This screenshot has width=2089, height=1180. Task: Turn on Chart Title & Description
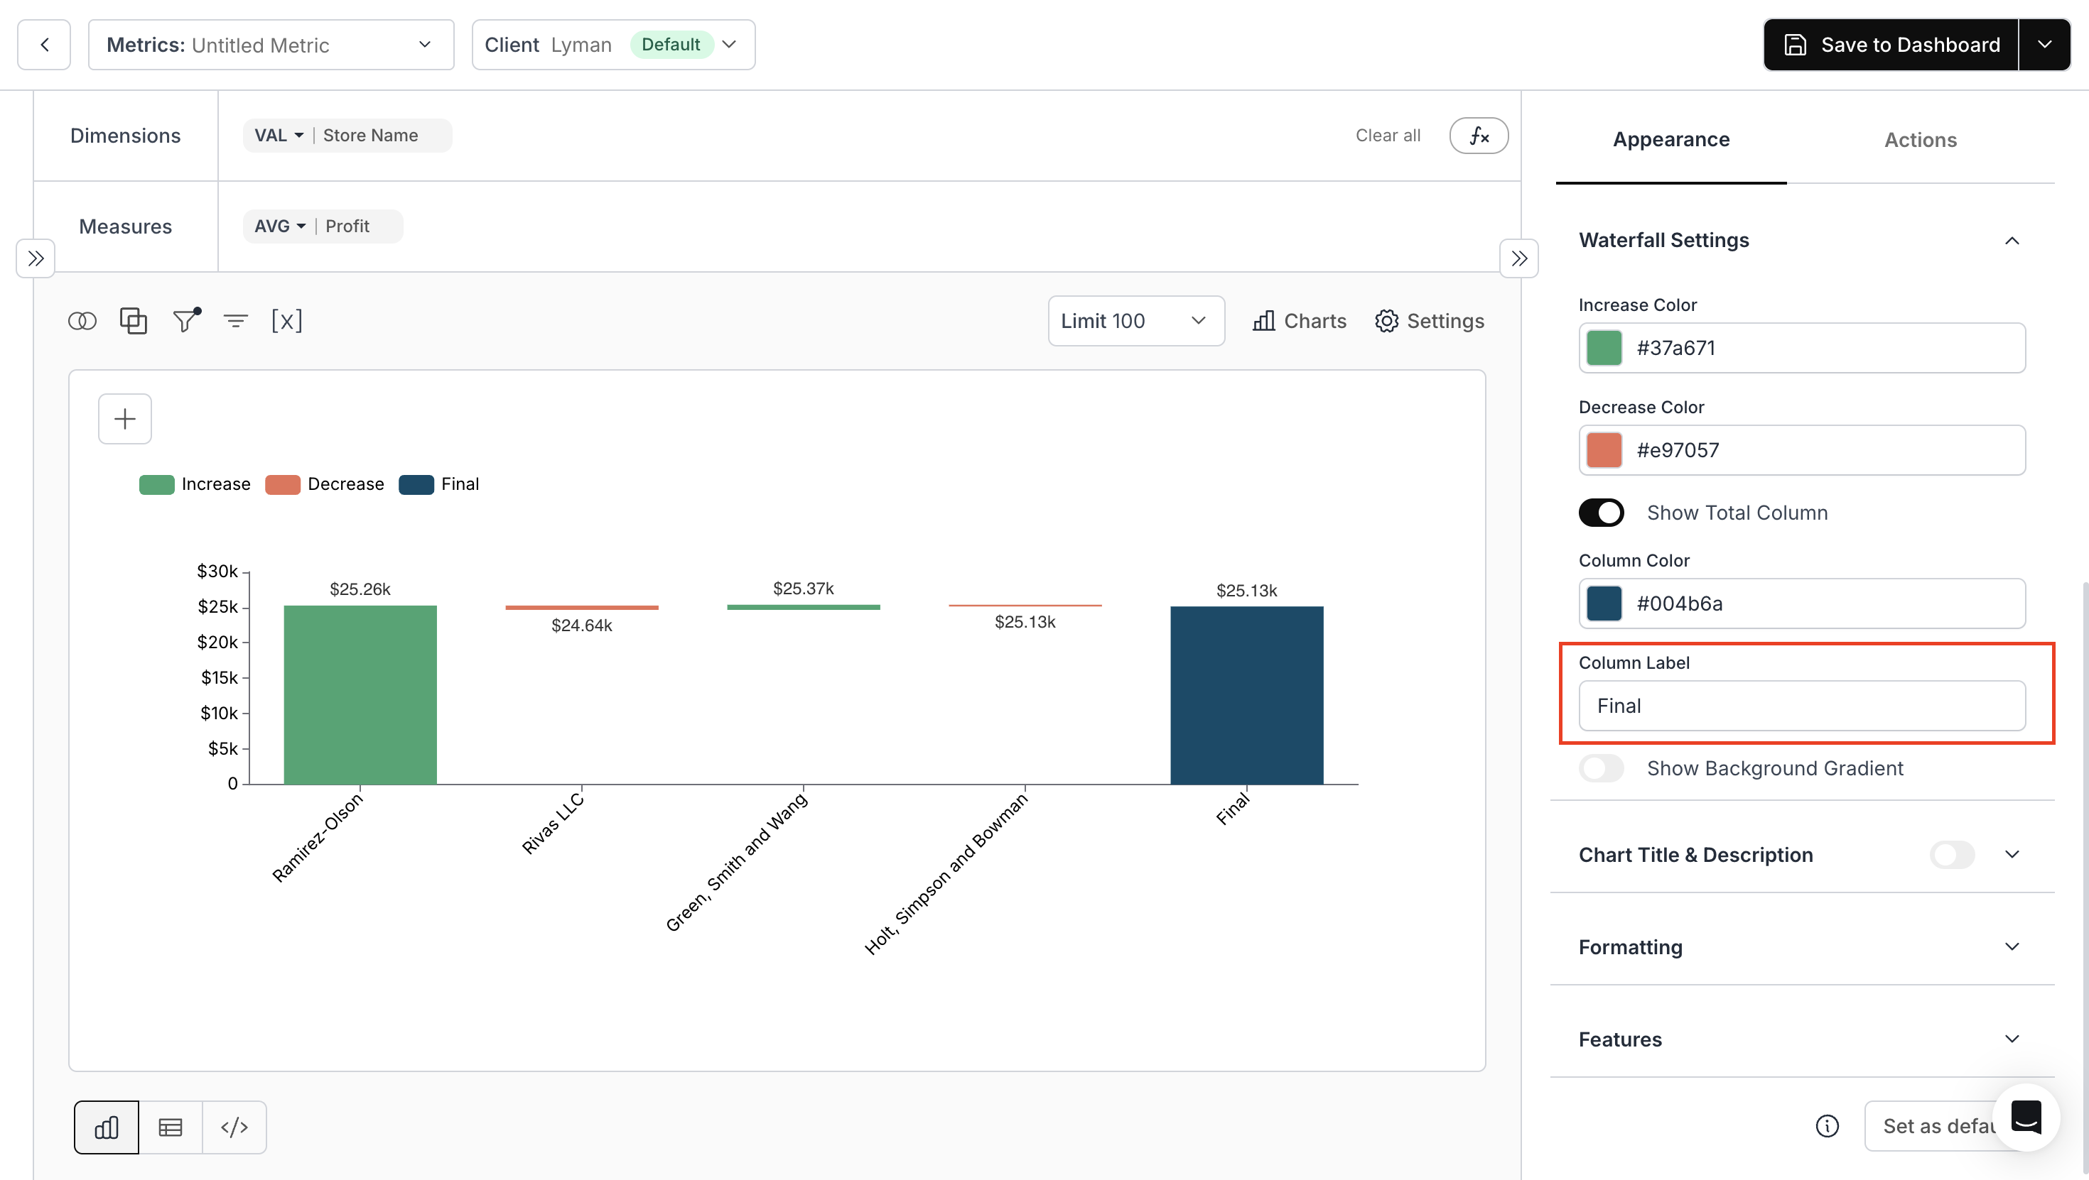point(1951,854)
